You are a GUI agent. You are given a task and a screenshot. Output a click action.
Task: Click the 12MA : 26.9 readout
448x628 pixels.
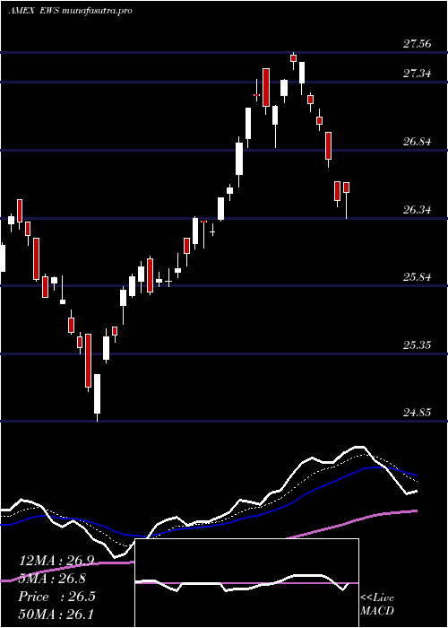(x=56, y=561)
